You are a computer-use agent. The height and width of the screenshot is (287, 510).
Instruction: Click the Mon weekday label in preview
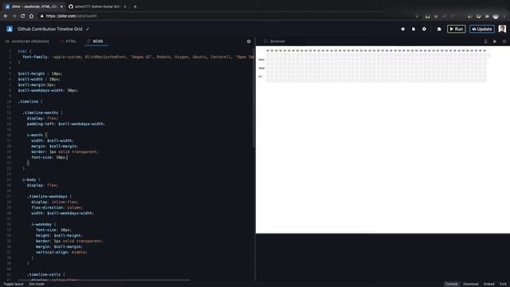pos(261,60)
